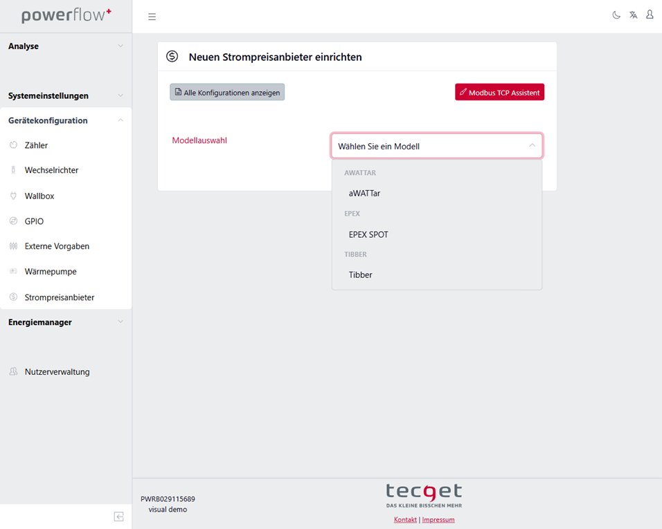Click the tecget logo in footer
This screenshot has height=529, width=662.
pyautogui.click(x=424, y=496)
